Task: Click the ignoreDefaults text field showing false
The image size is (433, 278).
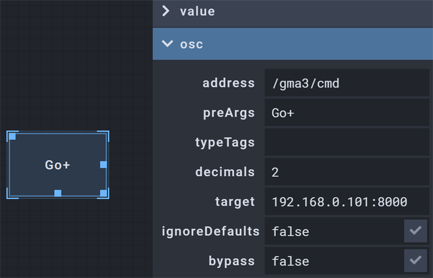Action: [334, 232]
